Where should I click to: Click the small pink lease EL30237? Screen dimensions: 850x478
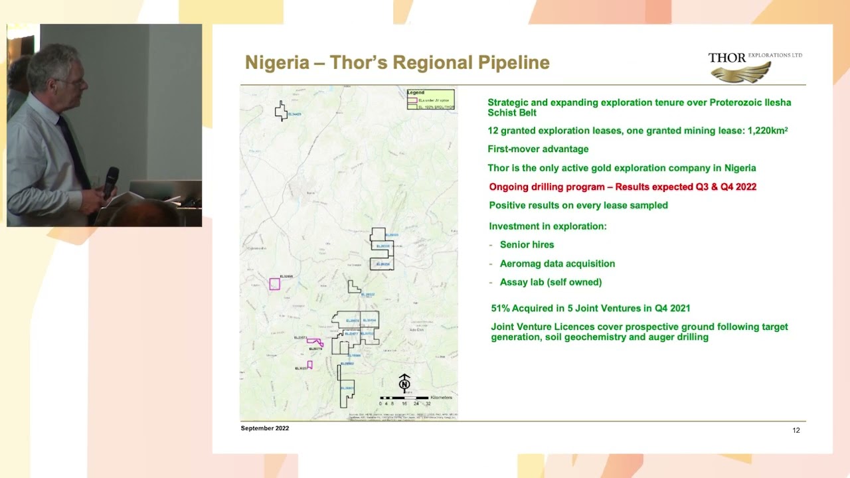tap(309, 364)
